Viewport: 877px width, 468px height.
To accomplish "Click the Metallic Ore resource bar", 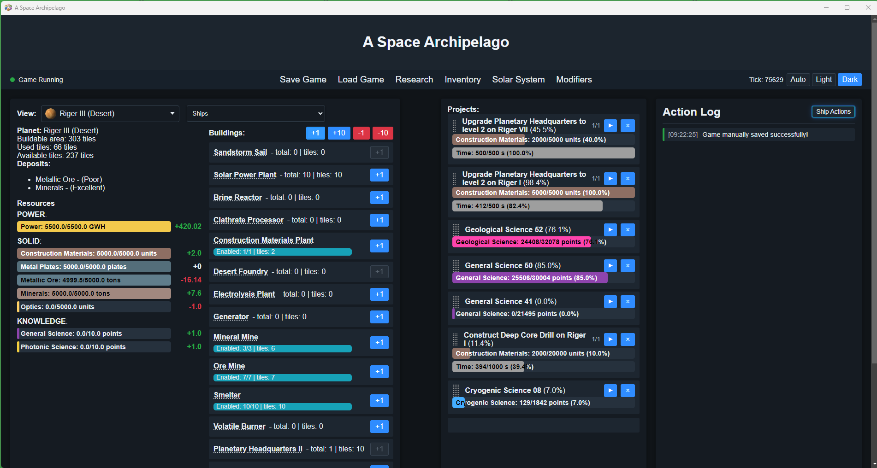I will coord(94,280).
